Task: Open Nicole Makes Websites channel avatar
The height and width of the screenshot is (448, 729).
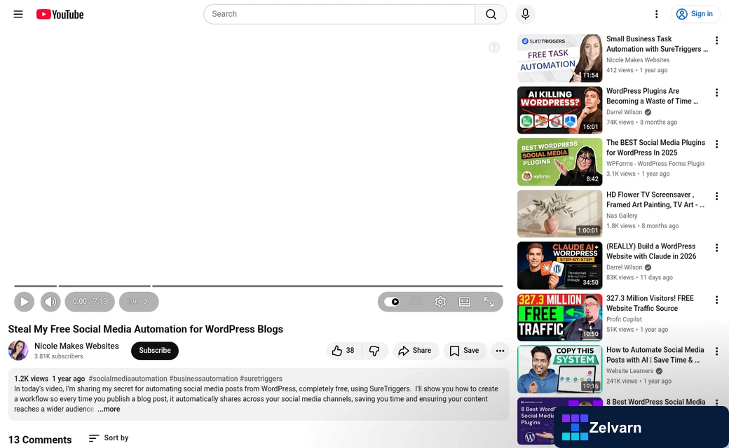Action: pos(18,351)
